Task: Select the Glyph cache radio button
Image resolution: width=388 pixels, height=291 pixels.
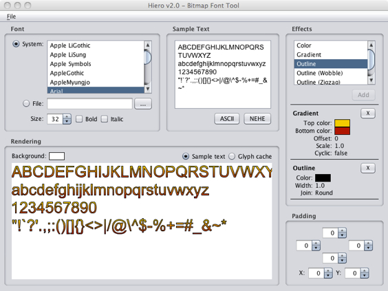Action: 232,156
